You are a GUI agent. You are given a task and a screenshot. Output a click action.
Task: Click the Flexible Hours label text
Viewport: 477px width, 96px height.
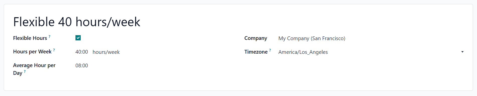(x=30, y=38)
